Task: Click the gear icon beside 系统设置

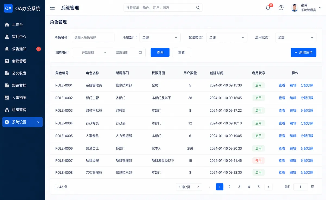Action: 7,122
